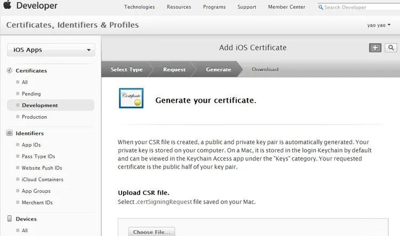The image size is (400, 236).
Task: Click the Certificates, Identifiers & Profiles title
Action: tap(73, 25)
